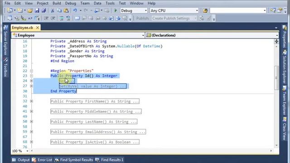Open the Error List tab
The image size is (290, 163).
42,160
